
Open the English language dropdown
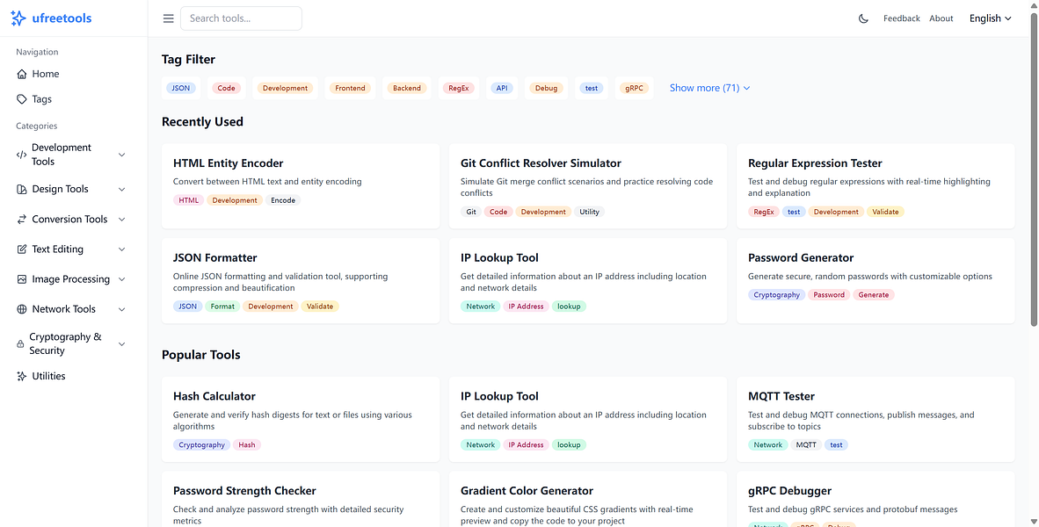(x=989, y=18)
